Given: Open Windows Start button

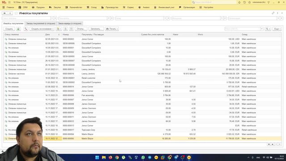Looking at the screenshot, I should 97,157.
